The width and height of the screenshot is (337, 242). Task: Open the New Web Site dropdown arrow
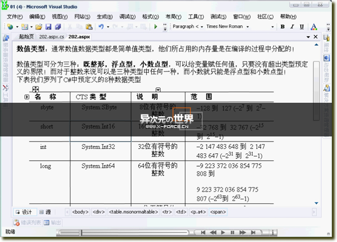coord(17,27)
